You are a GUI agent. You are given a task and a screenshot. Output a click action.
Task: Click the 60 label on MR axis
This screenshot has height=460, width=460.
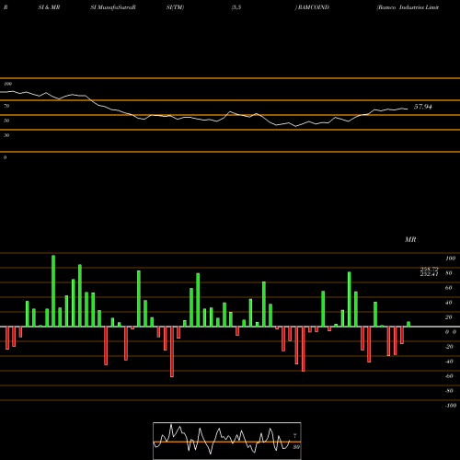pyautogui.click(x=449, y=288)
